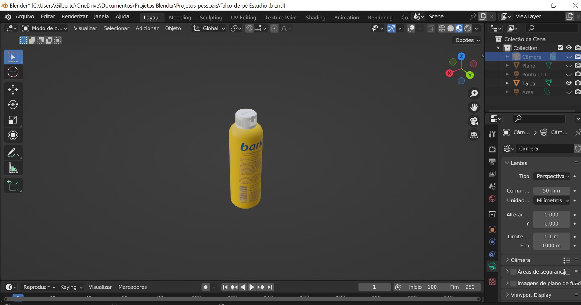Switch to UV Editing workspace tab
This screenshot has height=305, width=581.
pos(243,18)
